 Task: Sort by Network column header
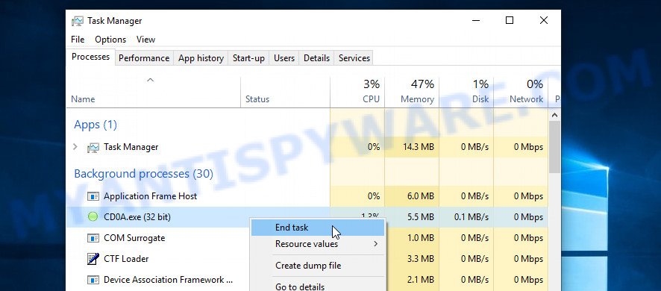point(526,99)
